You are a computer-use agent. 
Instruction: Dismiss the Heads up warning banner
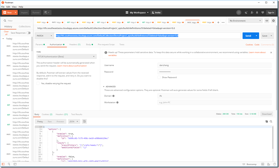(x=271, y=52)
